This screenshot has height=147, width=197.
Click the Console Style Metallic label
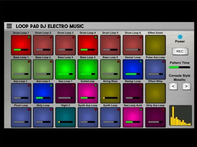[x=180, y=78]
